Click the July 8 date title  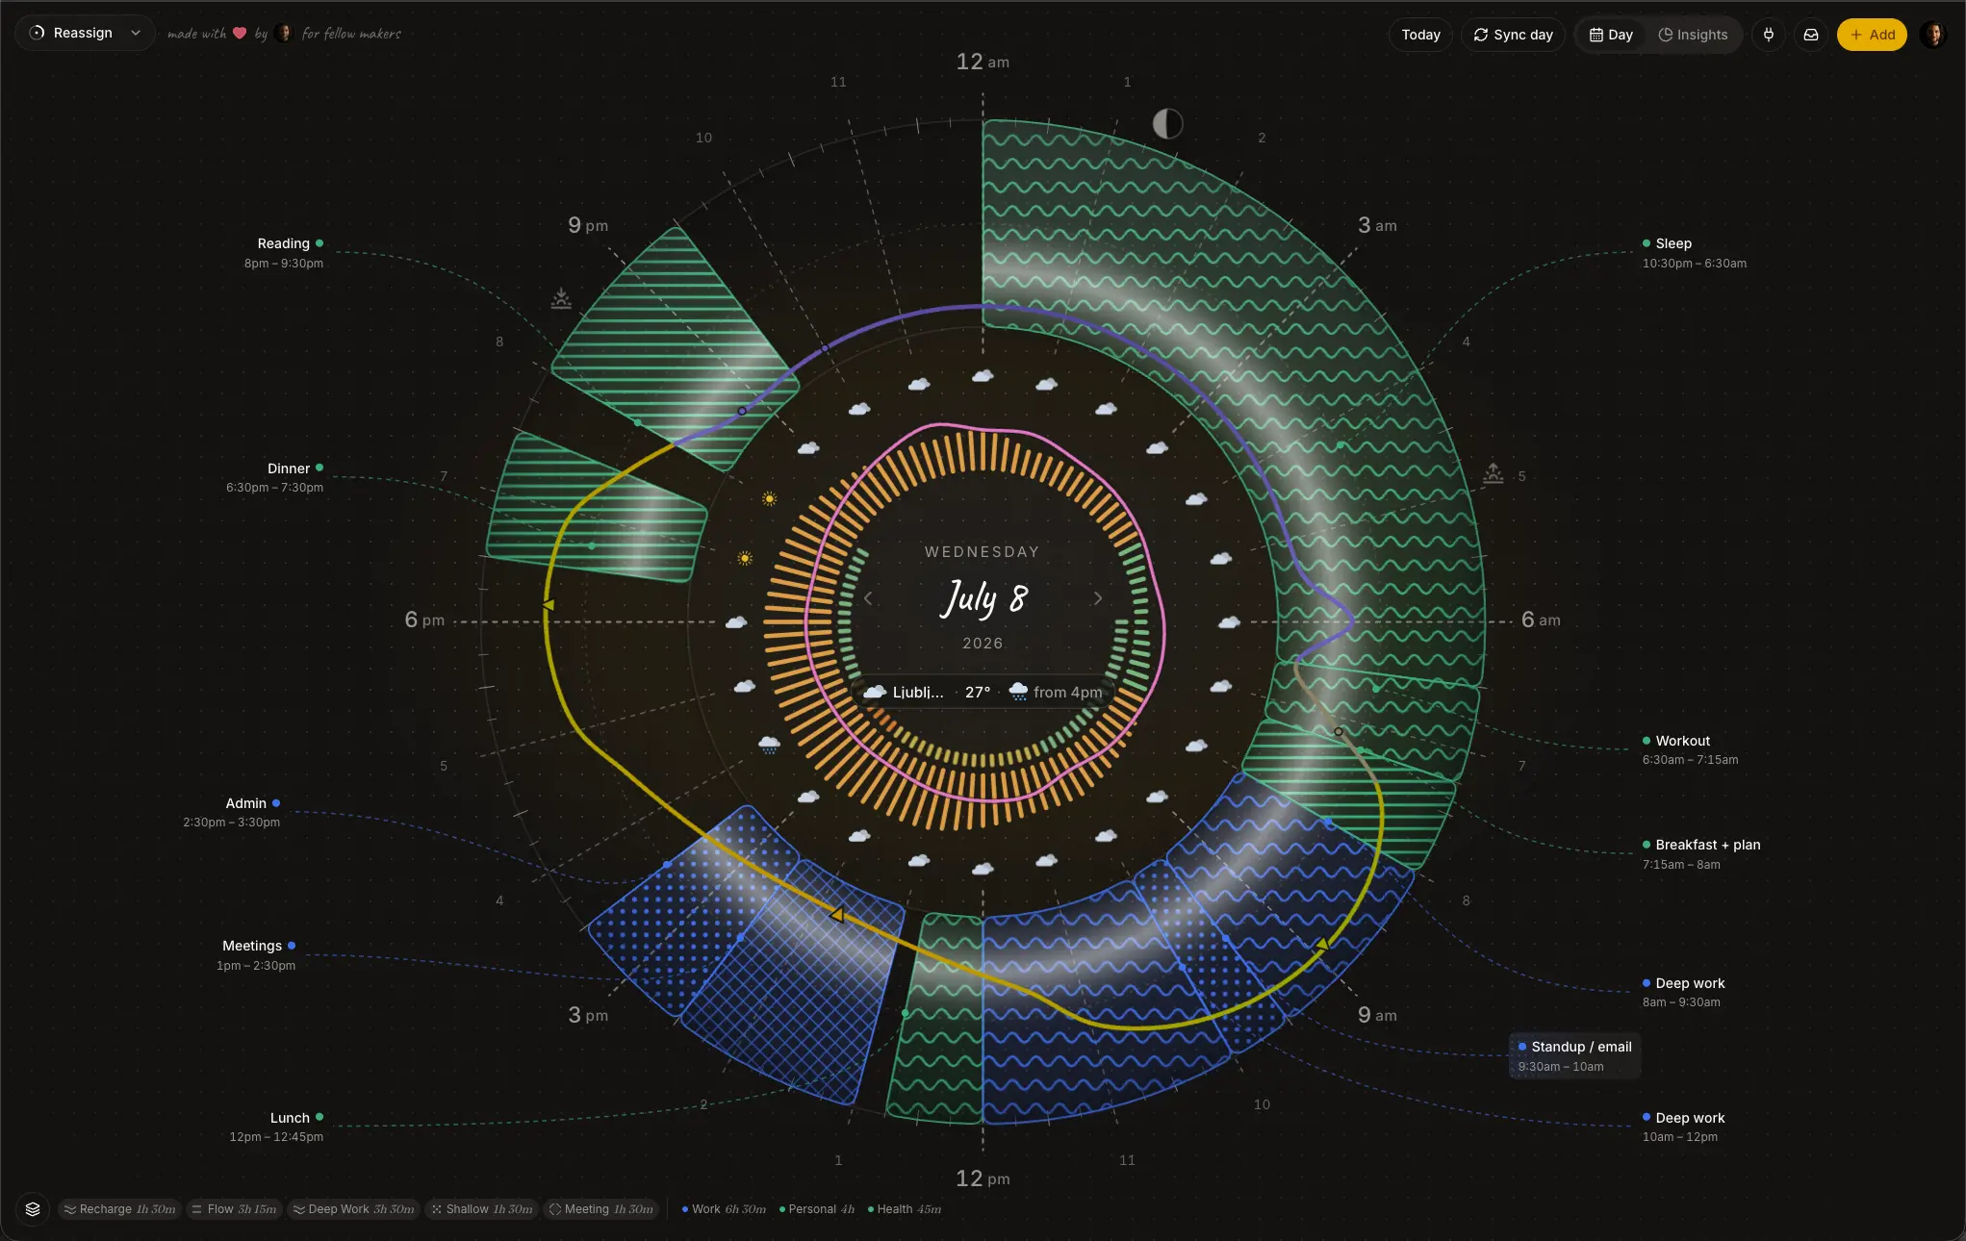tap(983, 598)
